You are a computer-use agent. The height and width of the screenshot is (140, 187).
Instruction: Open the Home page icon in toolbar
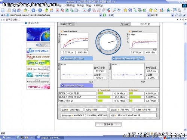(x=52, y=10)
